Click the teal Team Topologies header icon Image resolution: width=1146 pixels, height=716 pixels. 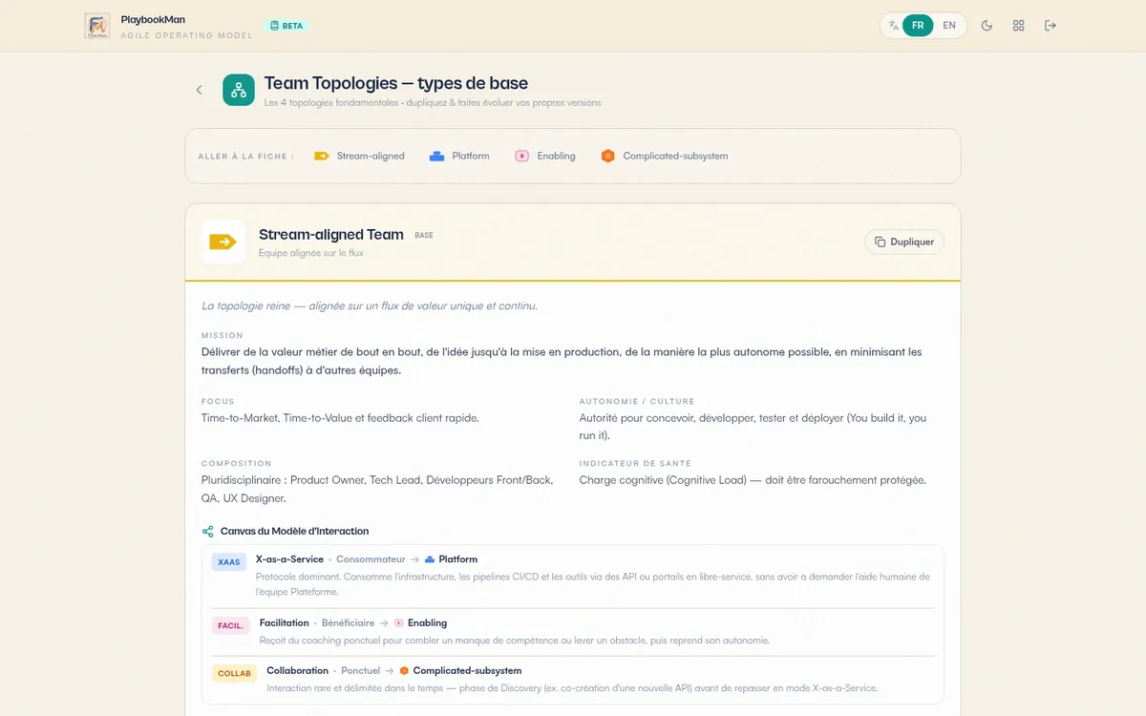click(x=239, y=90)
